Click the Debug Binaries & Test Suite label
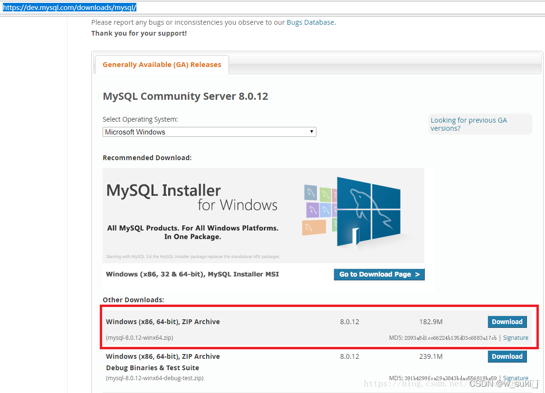This screenshot has height=393, width=545. 153,368
